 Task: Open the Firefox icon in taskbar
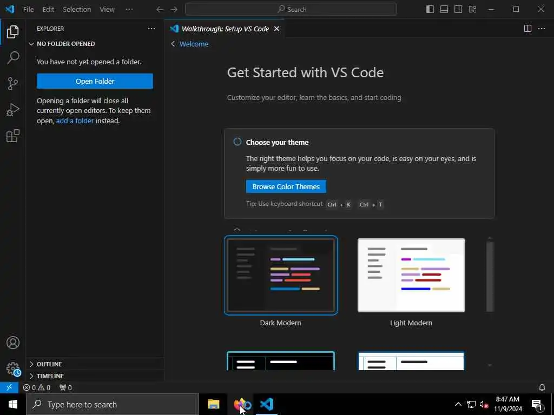(242, 404)
